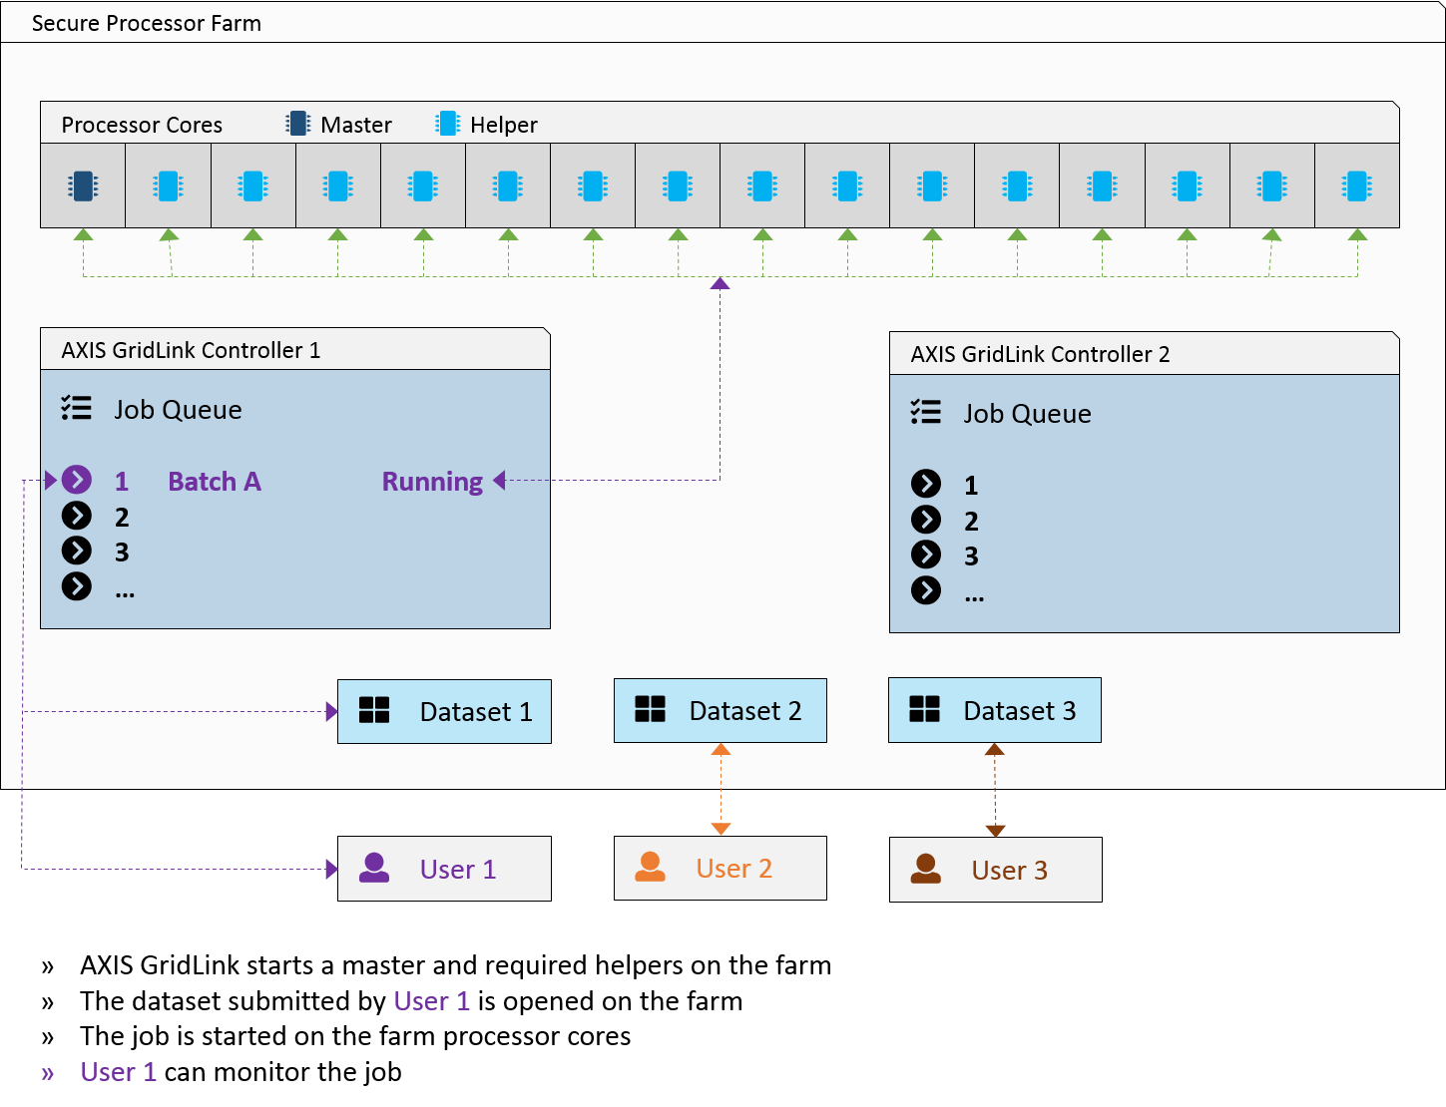The image size is (1446, 1107).
Task: Click job number "2" in Controller 2 queue
Action: click(x=971, y=522)
